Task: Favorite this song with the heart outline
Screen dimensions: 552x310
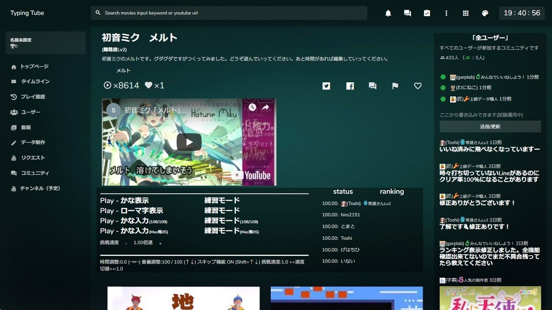Action: [x=418, y=86]
